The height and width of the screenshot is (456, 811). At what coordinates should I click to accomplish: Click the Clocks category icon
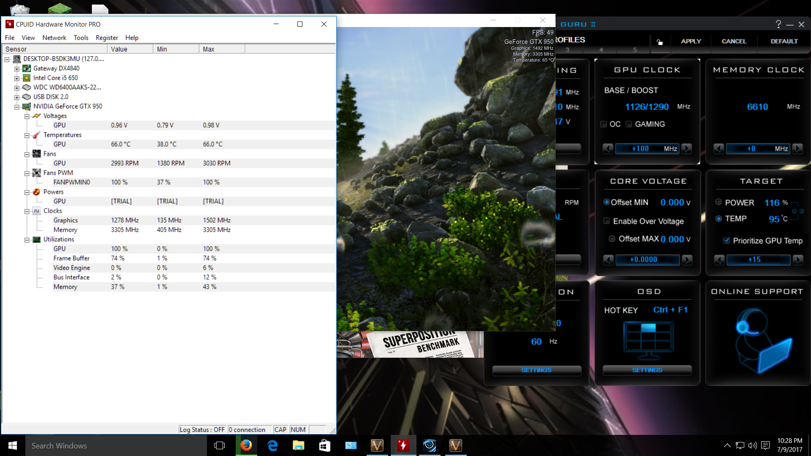point(37,211)
